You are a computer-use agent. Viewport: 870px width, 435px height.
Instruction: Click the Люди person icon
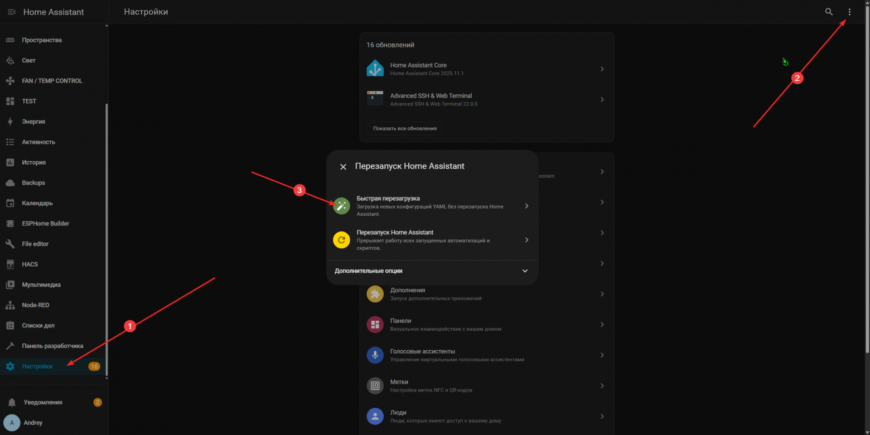[x=375, y=417]
